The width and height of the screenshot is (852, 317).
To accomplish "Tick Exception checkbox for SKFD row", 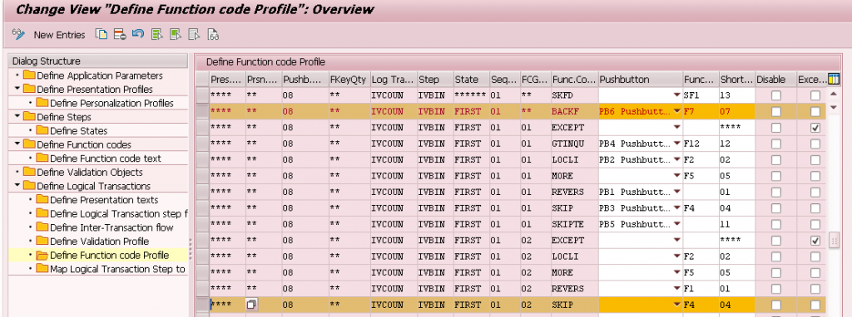I will 815,95.
